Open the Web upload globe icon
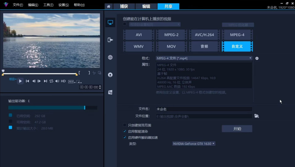295x167 pixels. point(110,57)
